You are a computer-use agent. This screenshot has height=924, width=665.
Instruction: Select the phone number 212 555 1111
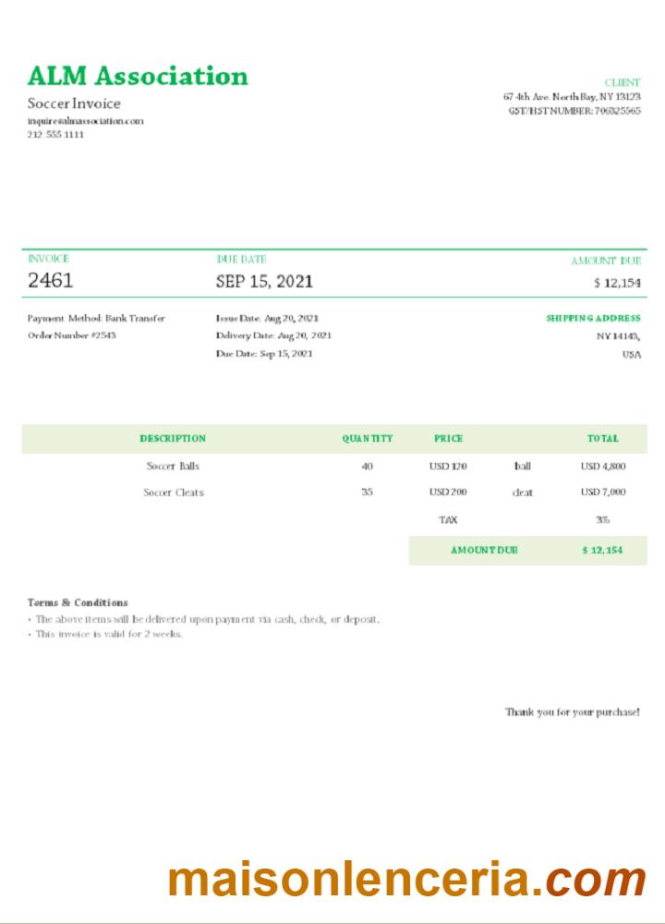pyautogui.click(x=55, y=134)
